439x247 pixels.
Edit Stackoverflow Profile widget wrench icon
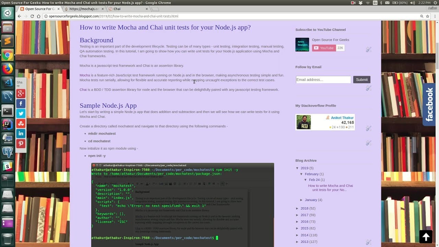click(x=369, y=128)
